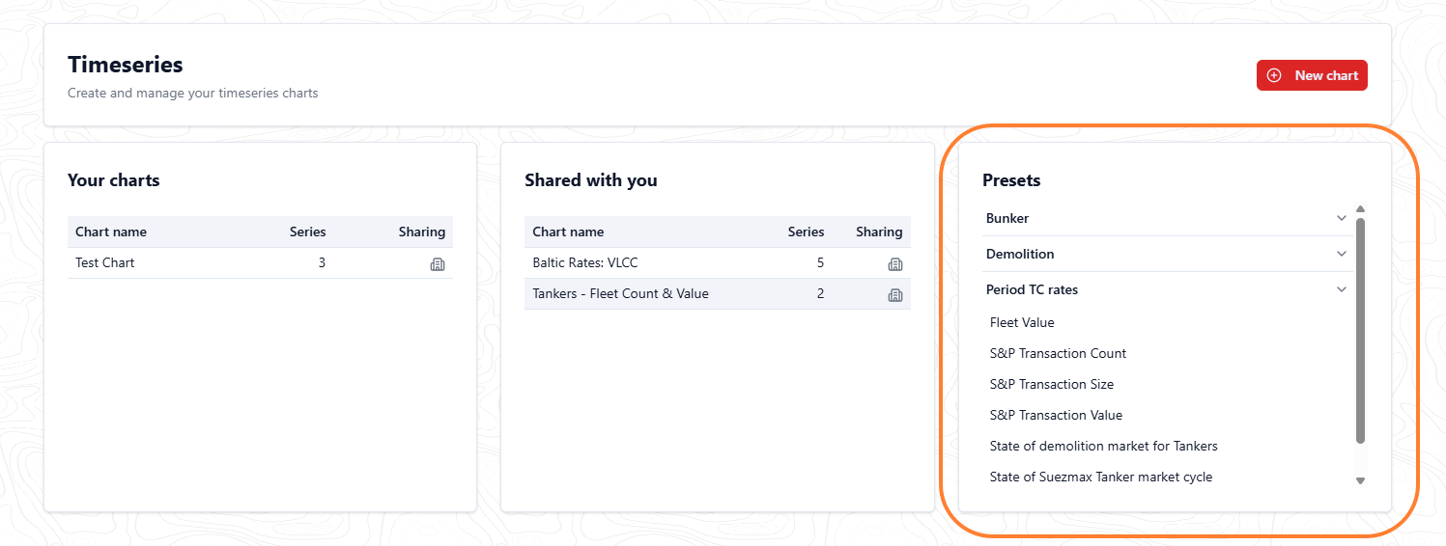Click the Presets scrollbar up arrow
The height and width of the screenshot is (546, 1446).
click(x=1360, y=208)
